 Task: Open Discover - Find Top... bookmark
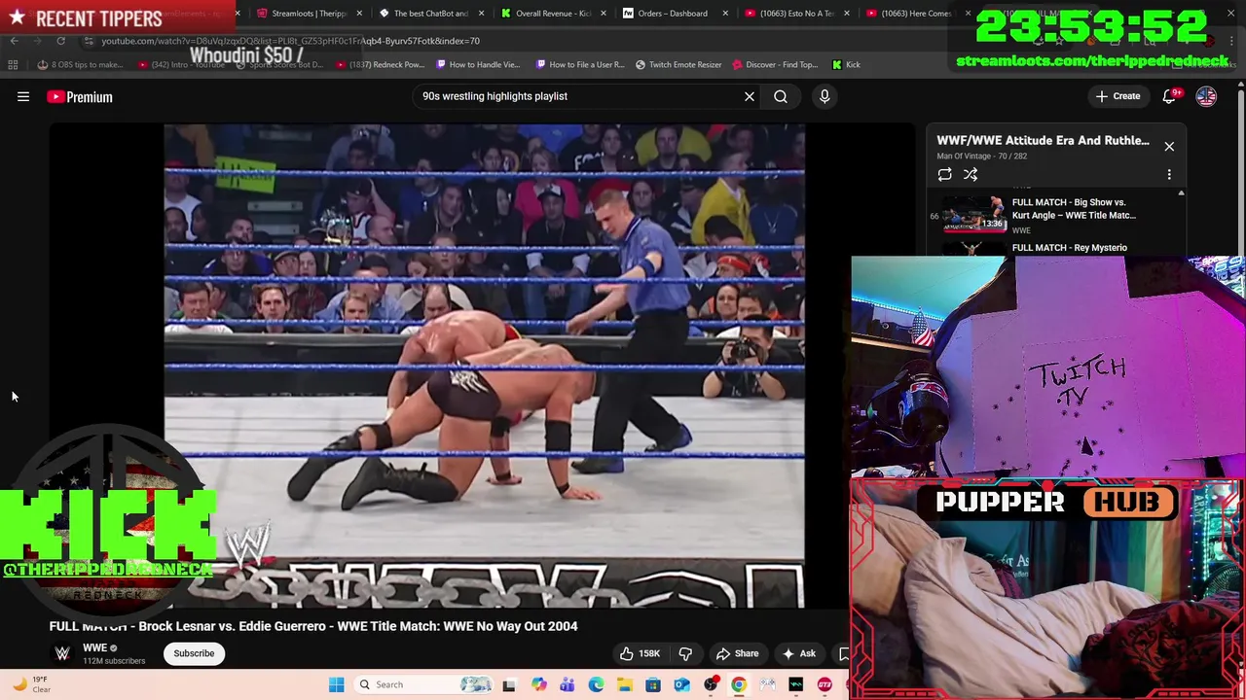tap(775, 65)
